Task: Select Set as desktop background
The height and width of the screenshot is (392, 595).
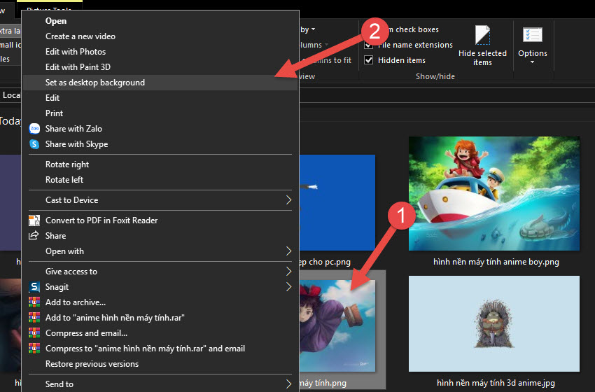Action: pyautogui.click(x=95, y=83)
